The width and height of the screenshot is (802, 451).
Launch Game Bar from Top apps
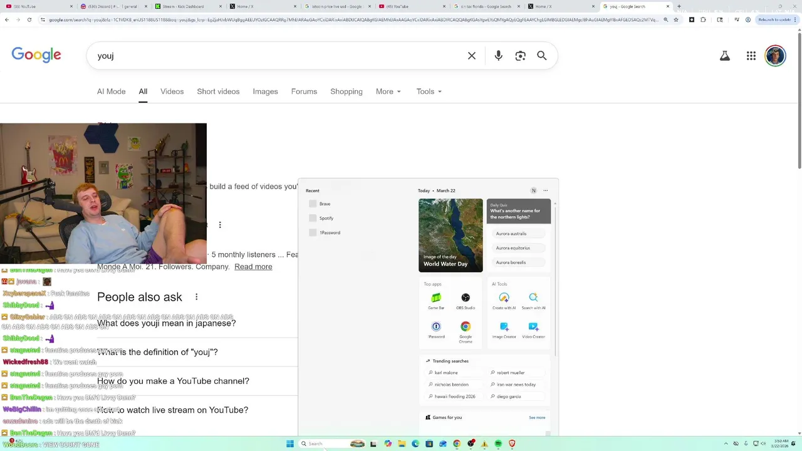[x=436, y=301]
